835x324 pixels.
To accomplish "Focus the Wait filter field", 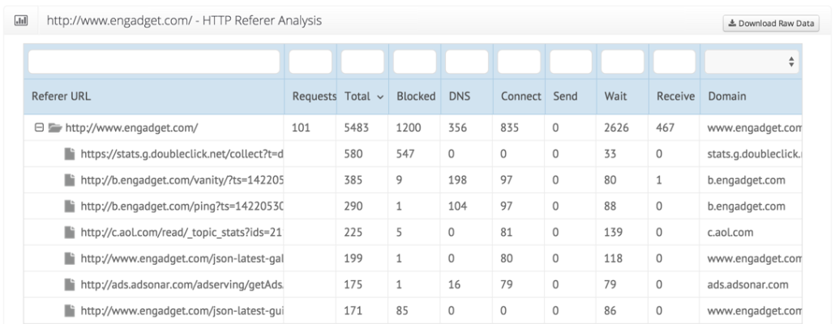I will point(623,62).
